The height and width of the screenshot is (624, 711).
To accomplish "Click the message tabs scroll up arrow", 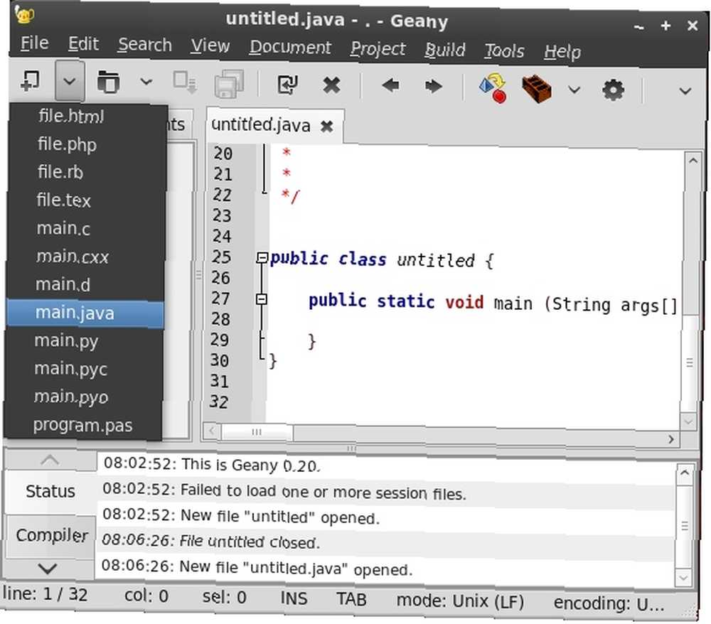I will coord(50,460).
